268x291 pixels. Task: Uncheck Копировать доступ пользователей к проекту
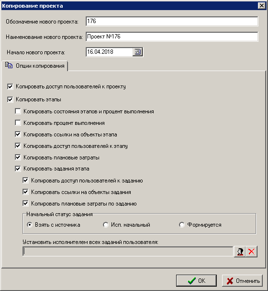point(10,86)
